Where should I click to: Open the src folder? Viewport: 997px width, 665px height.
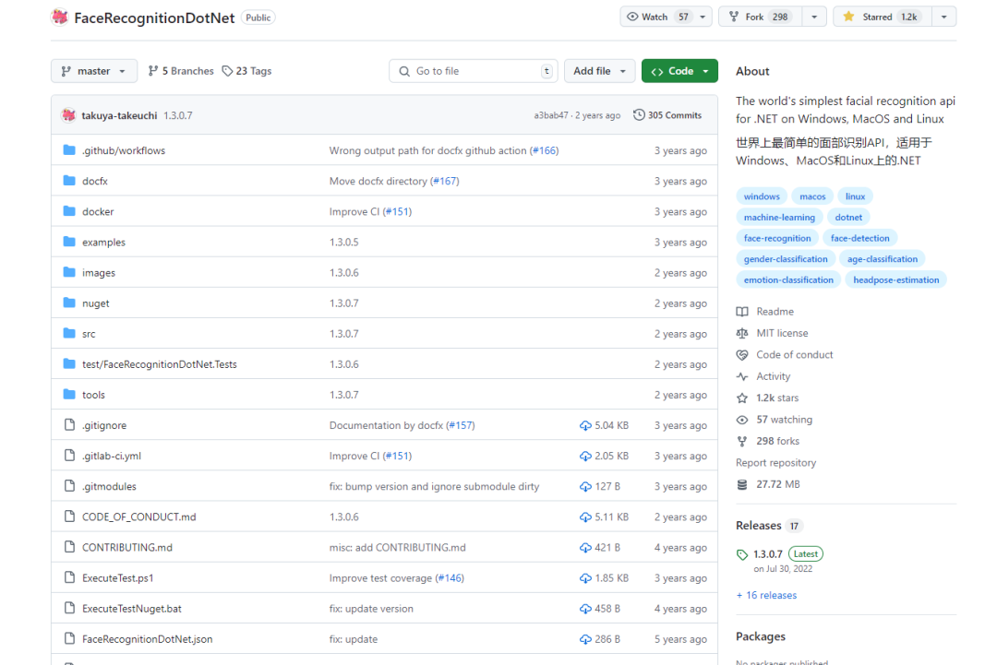[89, 334]
